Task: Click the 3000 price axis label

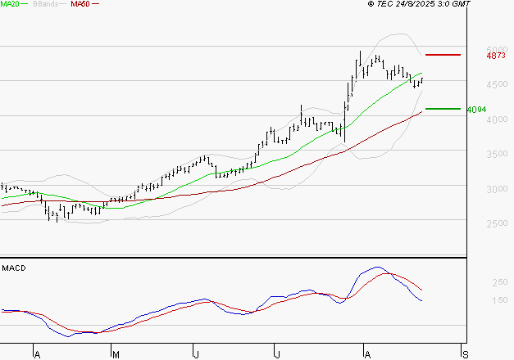Action: click(x=498, y=189)
